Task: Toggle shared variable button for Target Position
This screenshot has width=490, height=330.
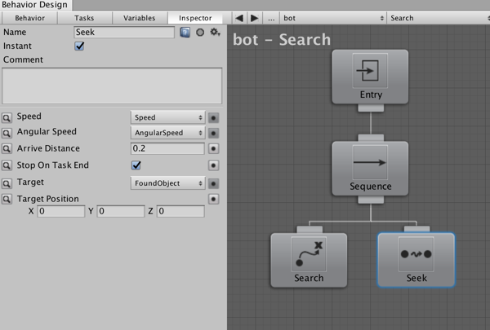Action: pyautogui.click(x=213, y=199)
